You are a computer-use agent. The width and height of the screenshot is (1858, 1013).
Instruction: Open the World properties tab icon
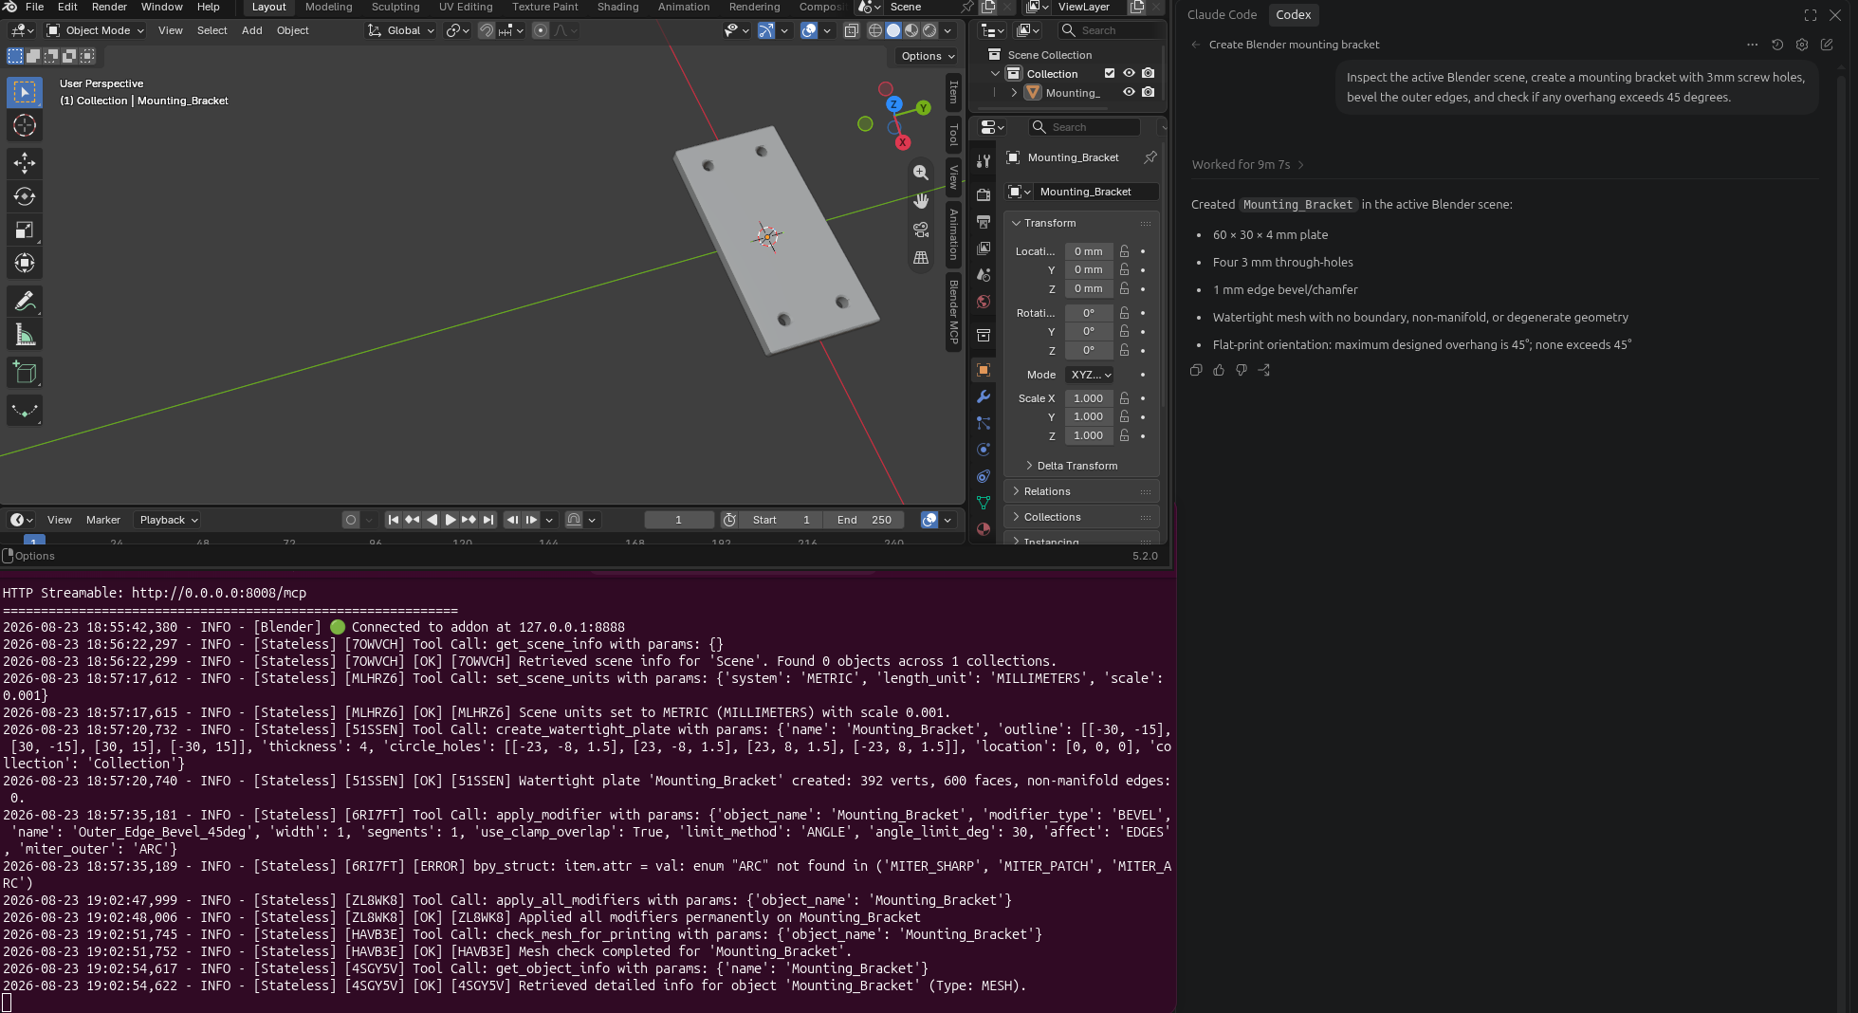[x=984, y=302]
